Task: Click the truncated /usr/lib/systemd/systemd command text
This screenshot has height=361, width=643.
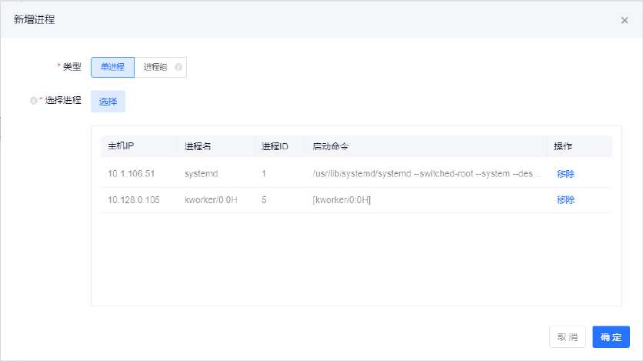Action: coord(426,174)
